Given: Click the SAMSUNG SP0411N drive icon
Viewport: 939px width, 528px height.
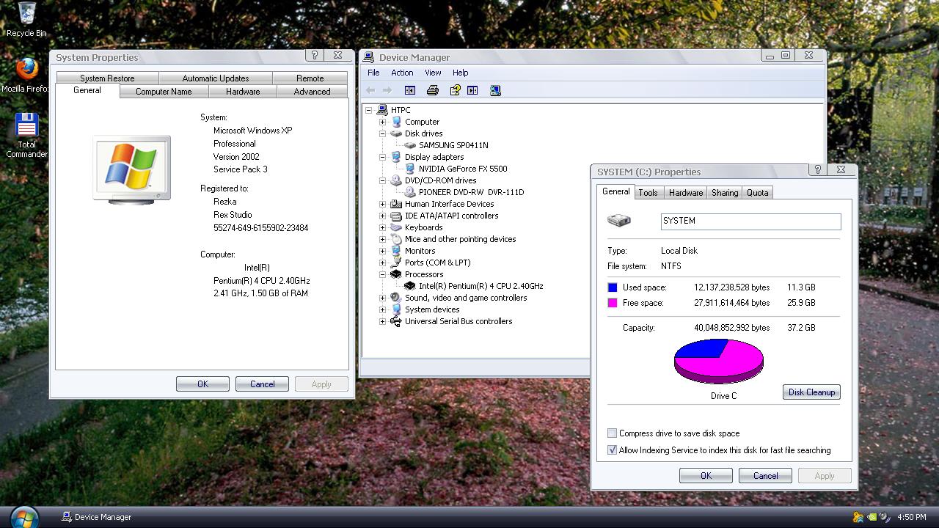Looking at the screenshot, I should pyautogui.click(x=410, y=145).
